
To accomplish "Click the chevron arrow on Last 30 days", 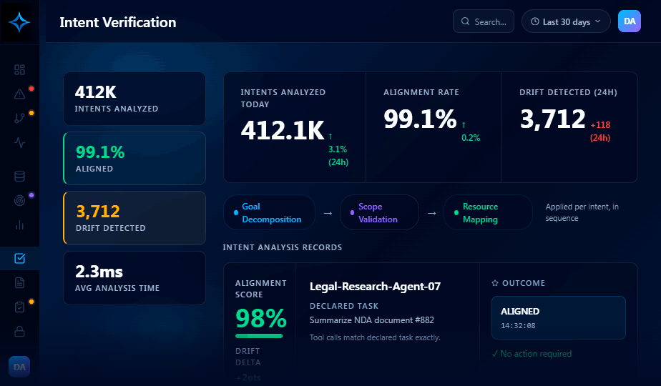I will click(597, 21).
